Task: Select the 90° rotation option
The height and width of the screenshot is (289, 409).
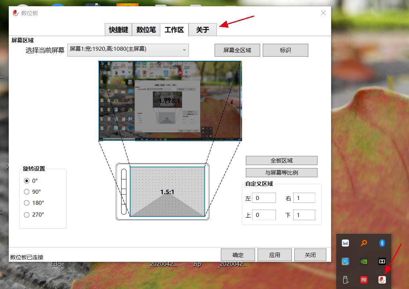Action: [x=26, y=192]
